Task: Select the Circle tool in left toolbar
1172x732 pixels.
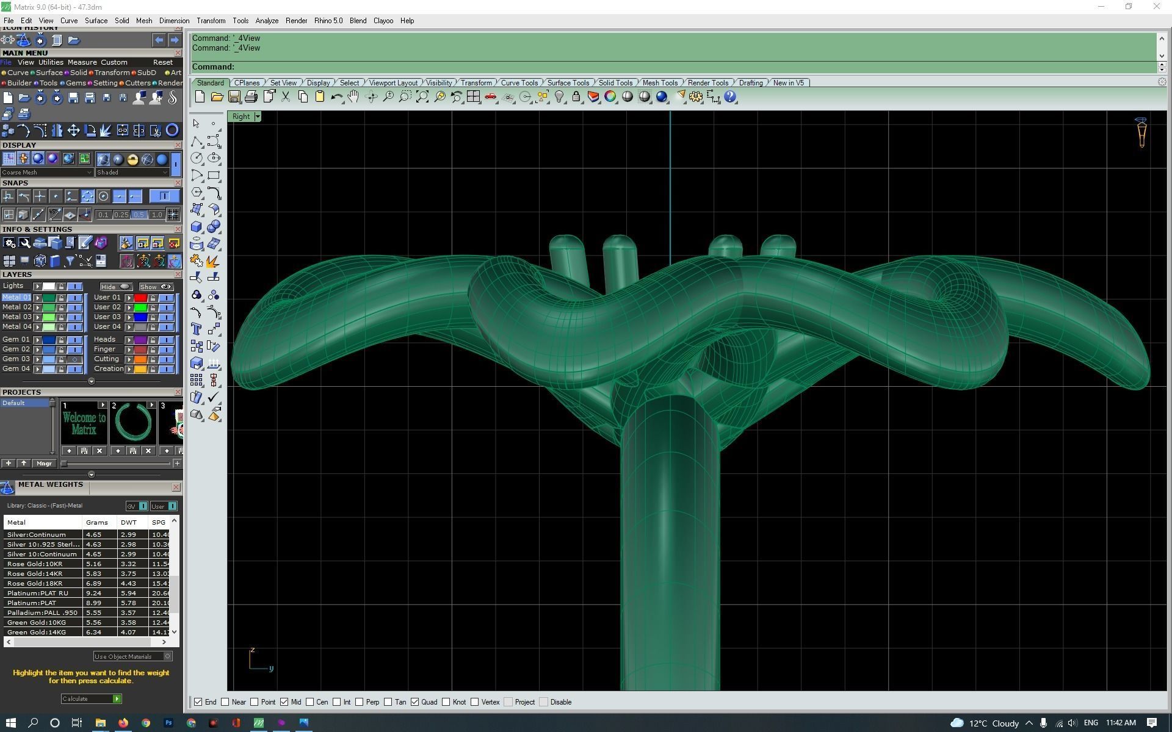Action: tap(197, 158)
